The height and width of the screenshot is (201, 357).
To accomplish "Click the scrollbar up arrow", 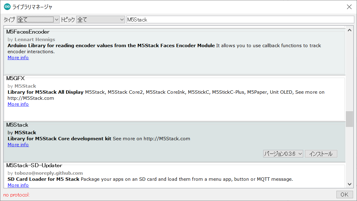I will click(349, 30).
